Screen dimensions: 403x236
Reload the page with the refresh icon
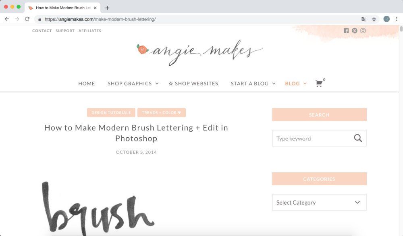(27, 19)
